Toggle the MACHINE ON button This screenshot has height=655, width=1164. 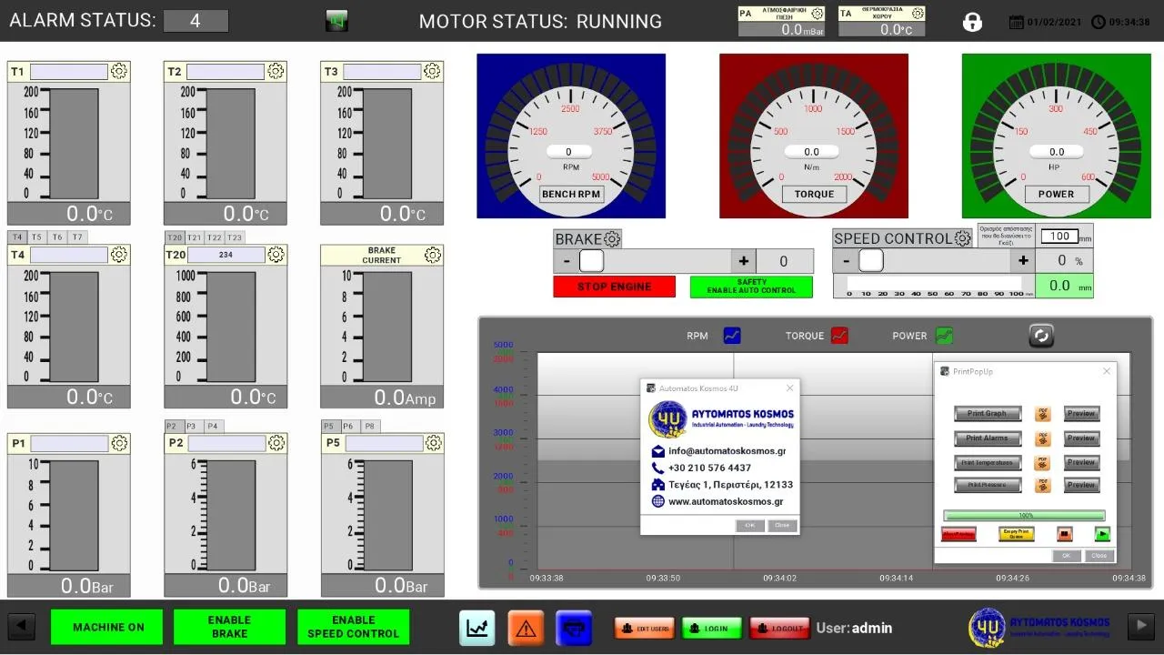[x=106, y=627]
